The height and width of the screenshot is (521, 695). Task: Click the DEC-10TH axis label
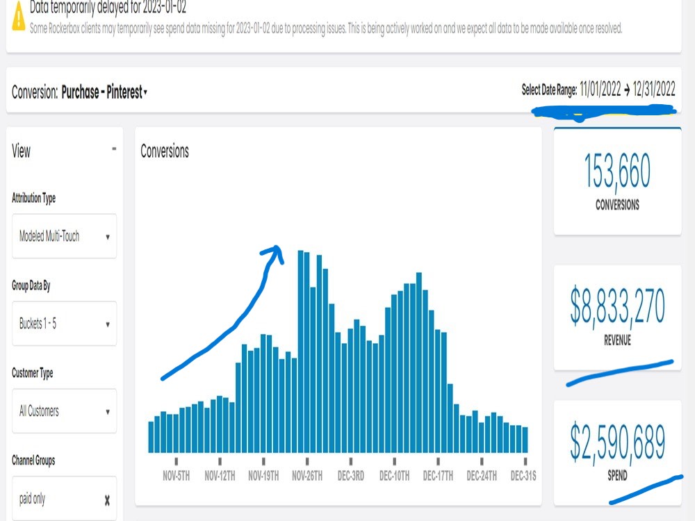pos(395,476)
